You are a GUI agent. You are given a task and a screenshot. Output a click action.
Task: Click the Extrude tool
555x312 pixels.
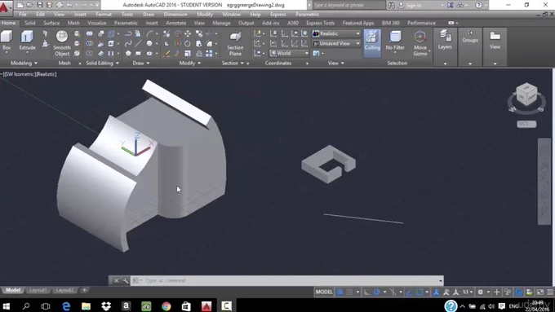click(x=27, y=40)
